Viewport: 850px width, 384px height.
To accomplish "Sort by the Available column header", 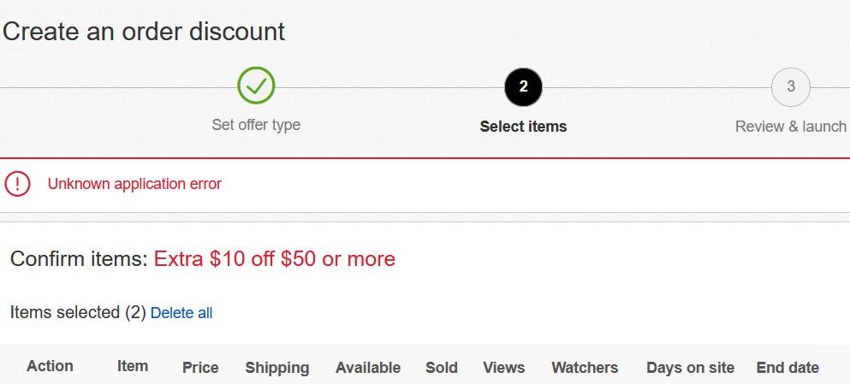I will click(368, 368).
